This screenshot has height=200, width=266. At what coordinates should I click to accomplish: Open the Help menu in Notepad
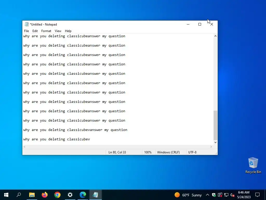click(x=68, y=31)
